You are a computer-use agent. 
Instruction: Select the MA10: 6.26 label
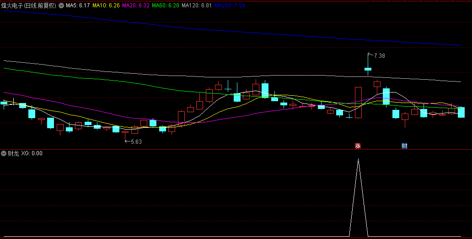click(106, 5)
